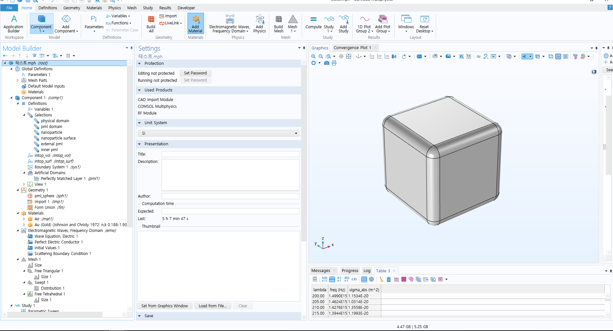Expand the Mesh Parts tree node
Screen dimensions: 613x331
(18, 81)
